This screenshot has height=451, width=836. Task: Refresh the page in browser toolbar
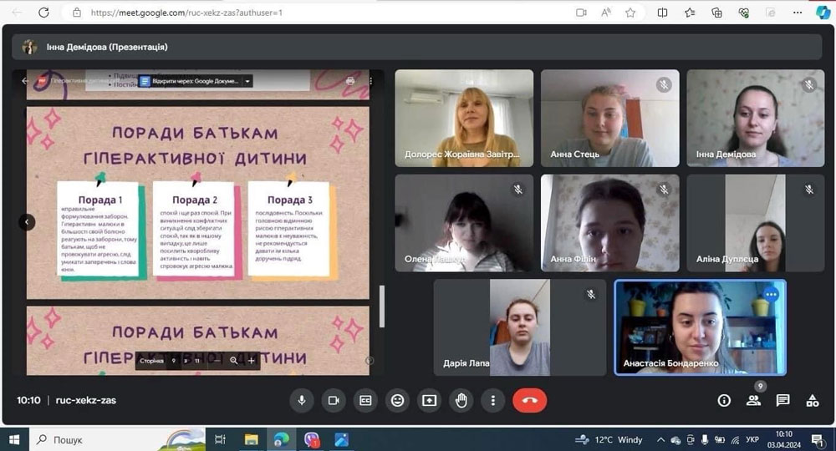(43, 13)
